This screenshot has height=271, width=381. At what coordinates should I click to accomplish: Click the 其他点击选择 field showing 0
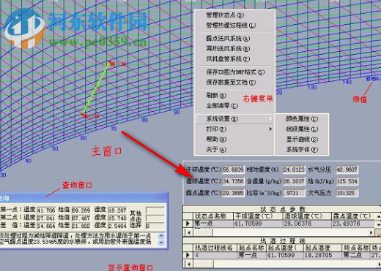pyautogui.click(x=155, y=226)
